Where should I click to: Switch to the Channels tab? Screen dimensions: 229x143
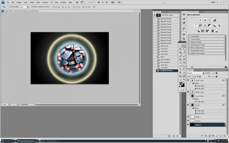click(x=198, y=70)
